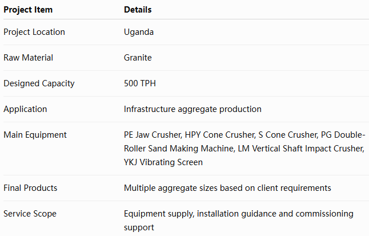Select the Service Scope row label
The height and width of the screenshot is (236, 369).
coord(30,214)
